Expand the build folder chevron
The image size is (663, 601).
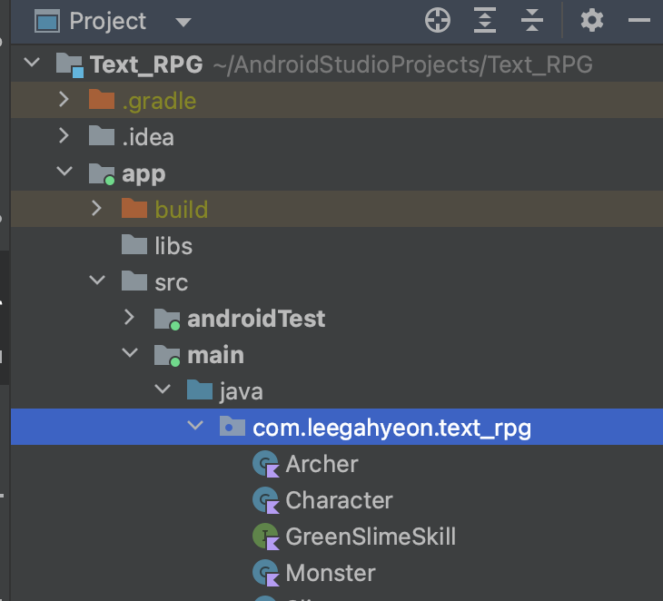tap(96, 209)
